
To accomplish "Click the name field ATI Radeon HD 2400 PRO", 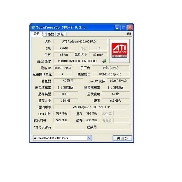I will point(80,42).
